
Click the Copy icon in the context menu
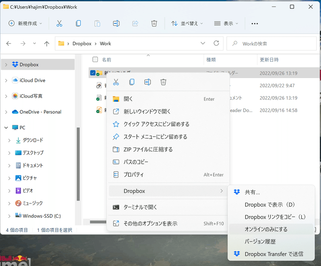pos(132,82)
